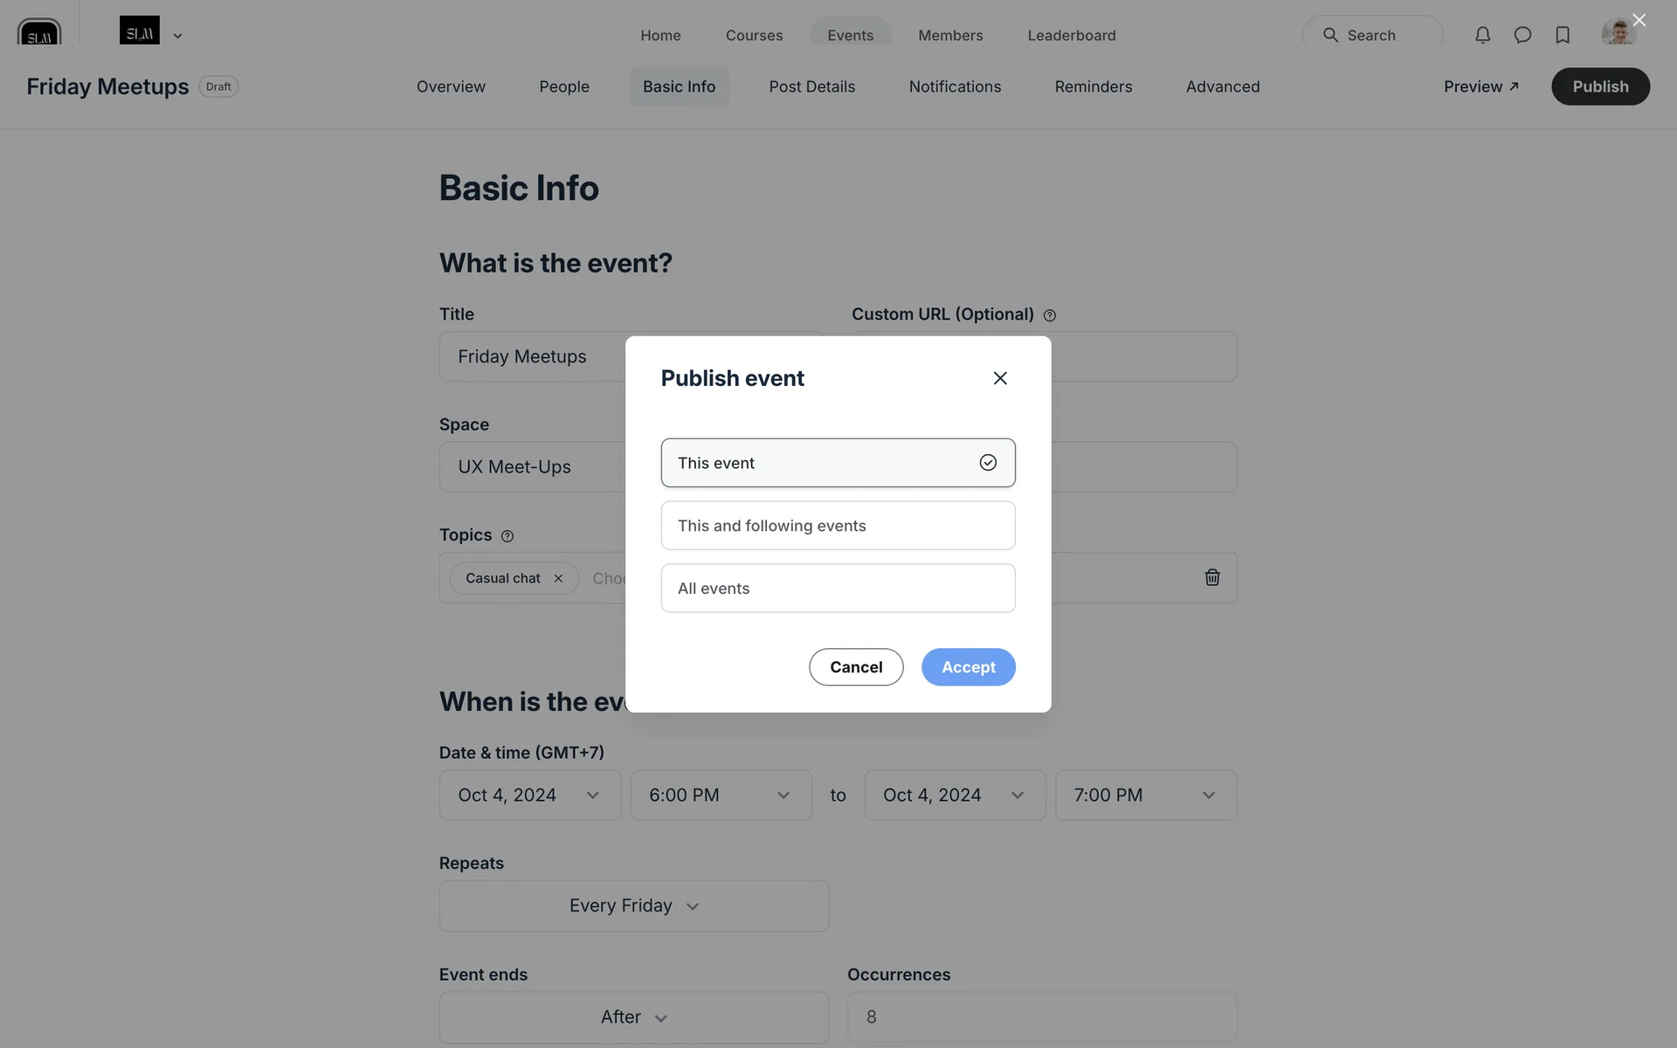Image resolution: width=1677 pixels, height=1048 pixels.
Task: Click the Occurrences input field
Action: pos(1041,1017)
